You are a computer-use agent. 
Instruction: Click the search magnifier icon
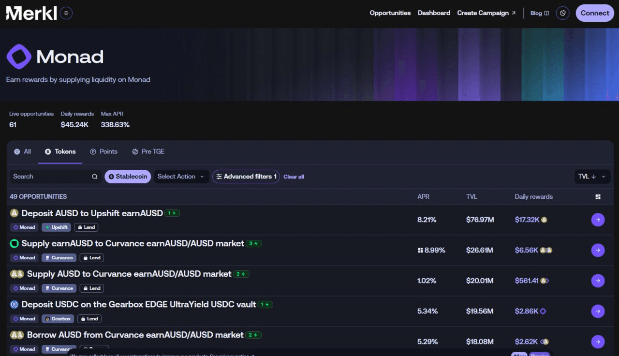[95, 177]
